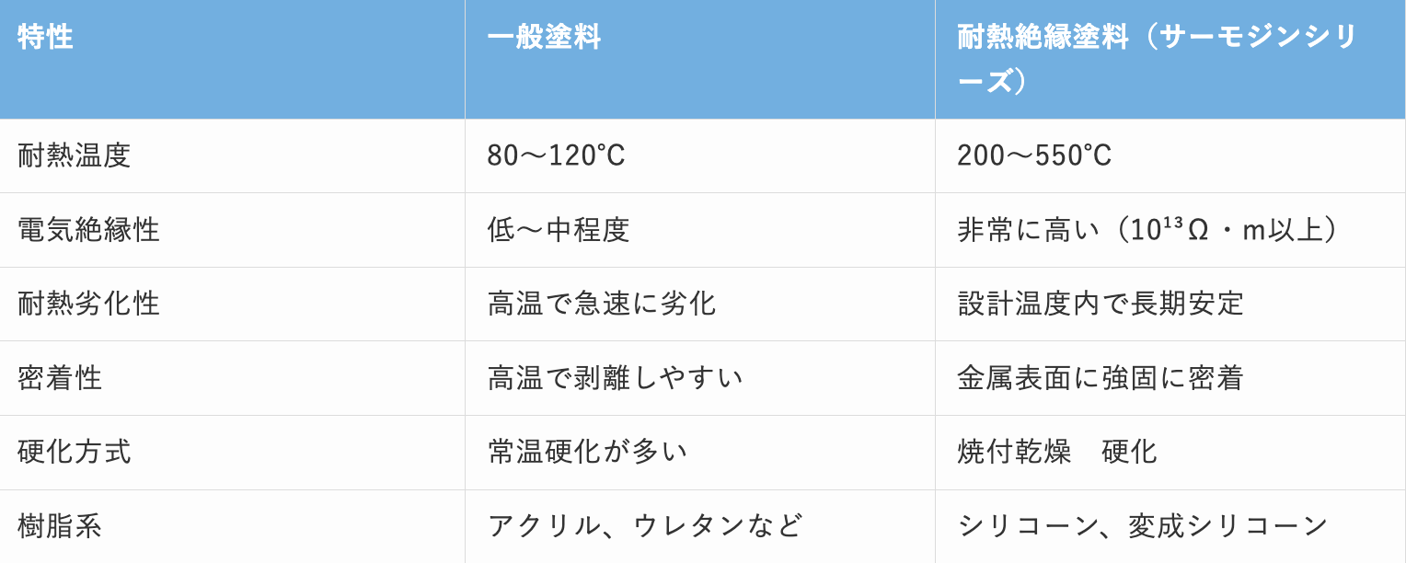Select the 耐熱温度 row label

click(232, 155)
